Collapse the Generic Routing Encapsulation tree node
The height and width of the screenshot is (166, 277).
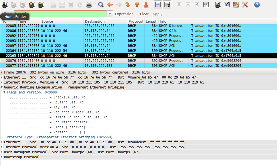pyautogui.click(x=2, y=87)
